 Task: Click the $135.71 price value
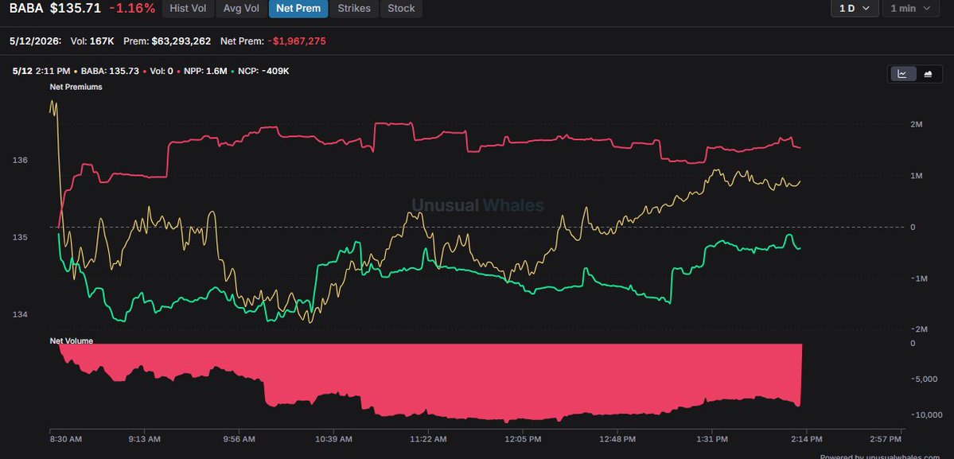point(76,9)
